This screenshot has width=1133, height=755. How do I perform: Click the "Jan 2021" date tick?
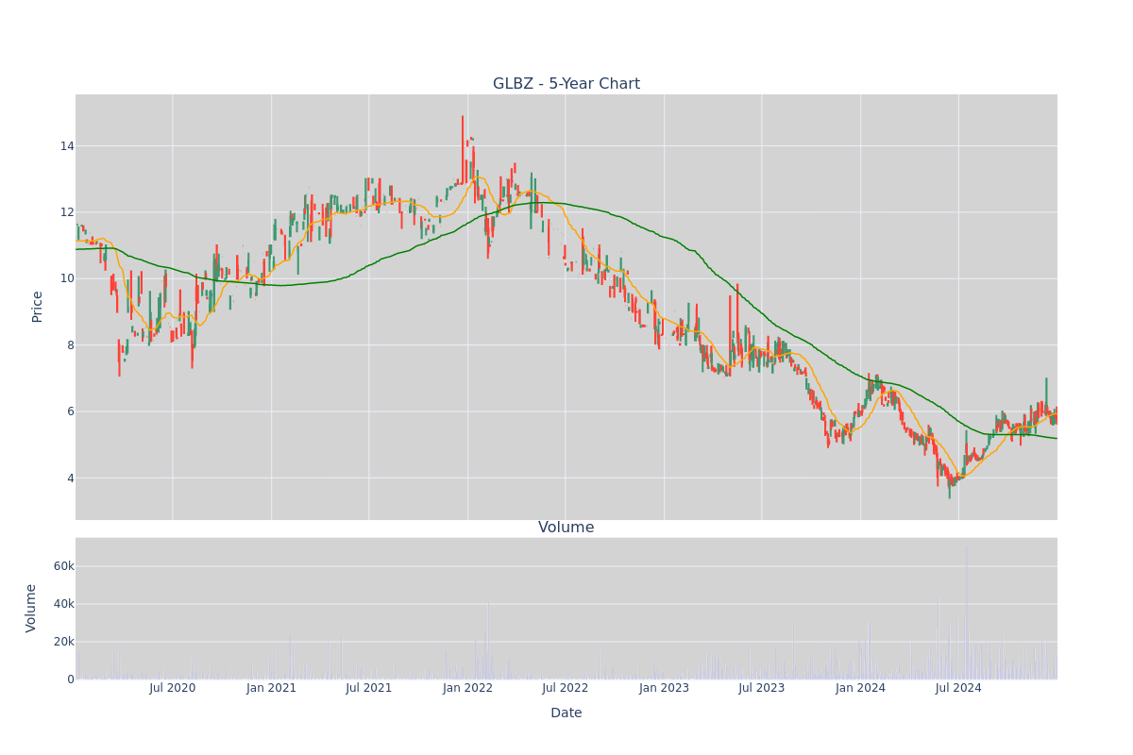tap(272, 688)
